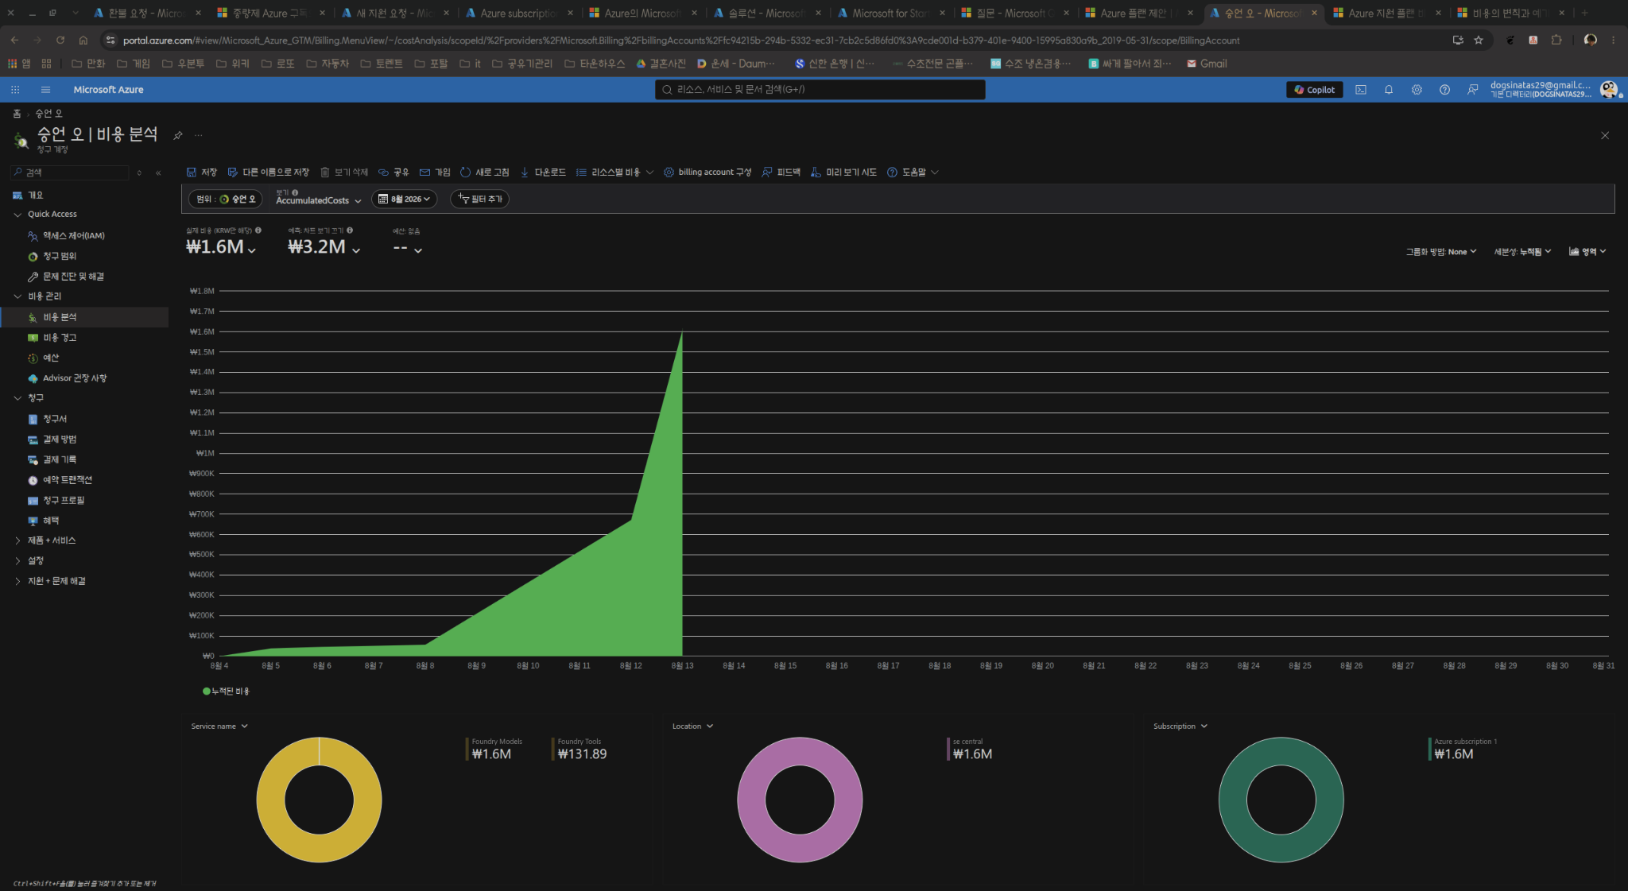Click Download (다운로드) in the toolbar
1628x891 pixels.
543,172
